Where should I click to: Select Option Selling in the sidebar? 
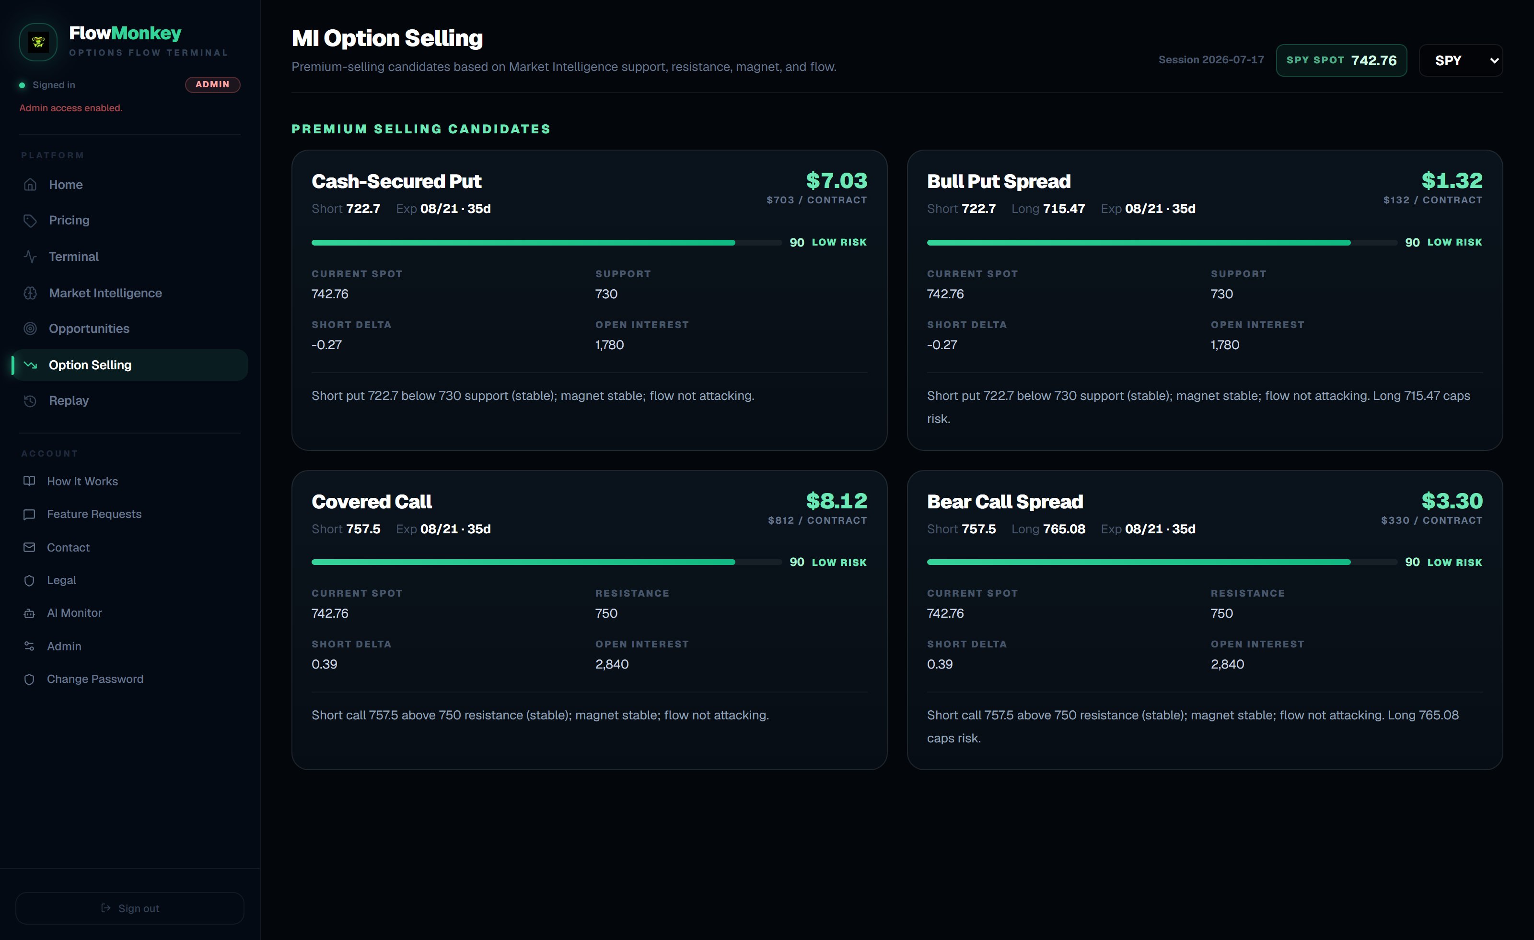[x=130, y=365]
